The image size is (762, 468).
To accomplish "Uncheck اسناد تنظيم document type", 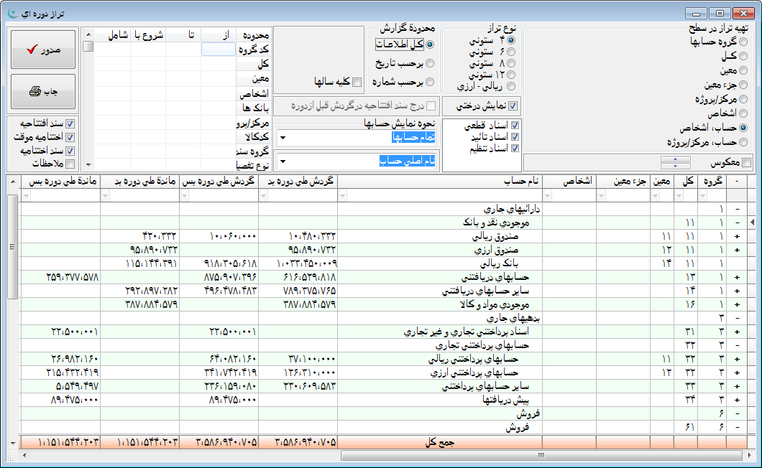I will [x=513, y=149].
